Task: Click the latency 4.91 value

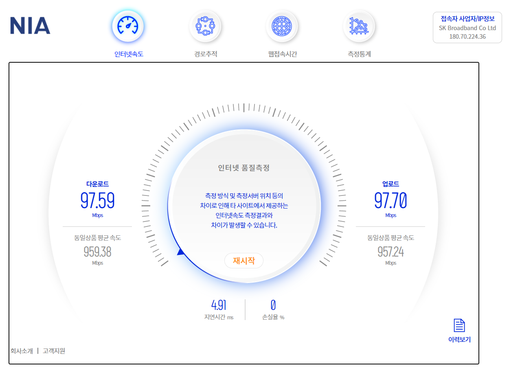Action: point(219,305)
